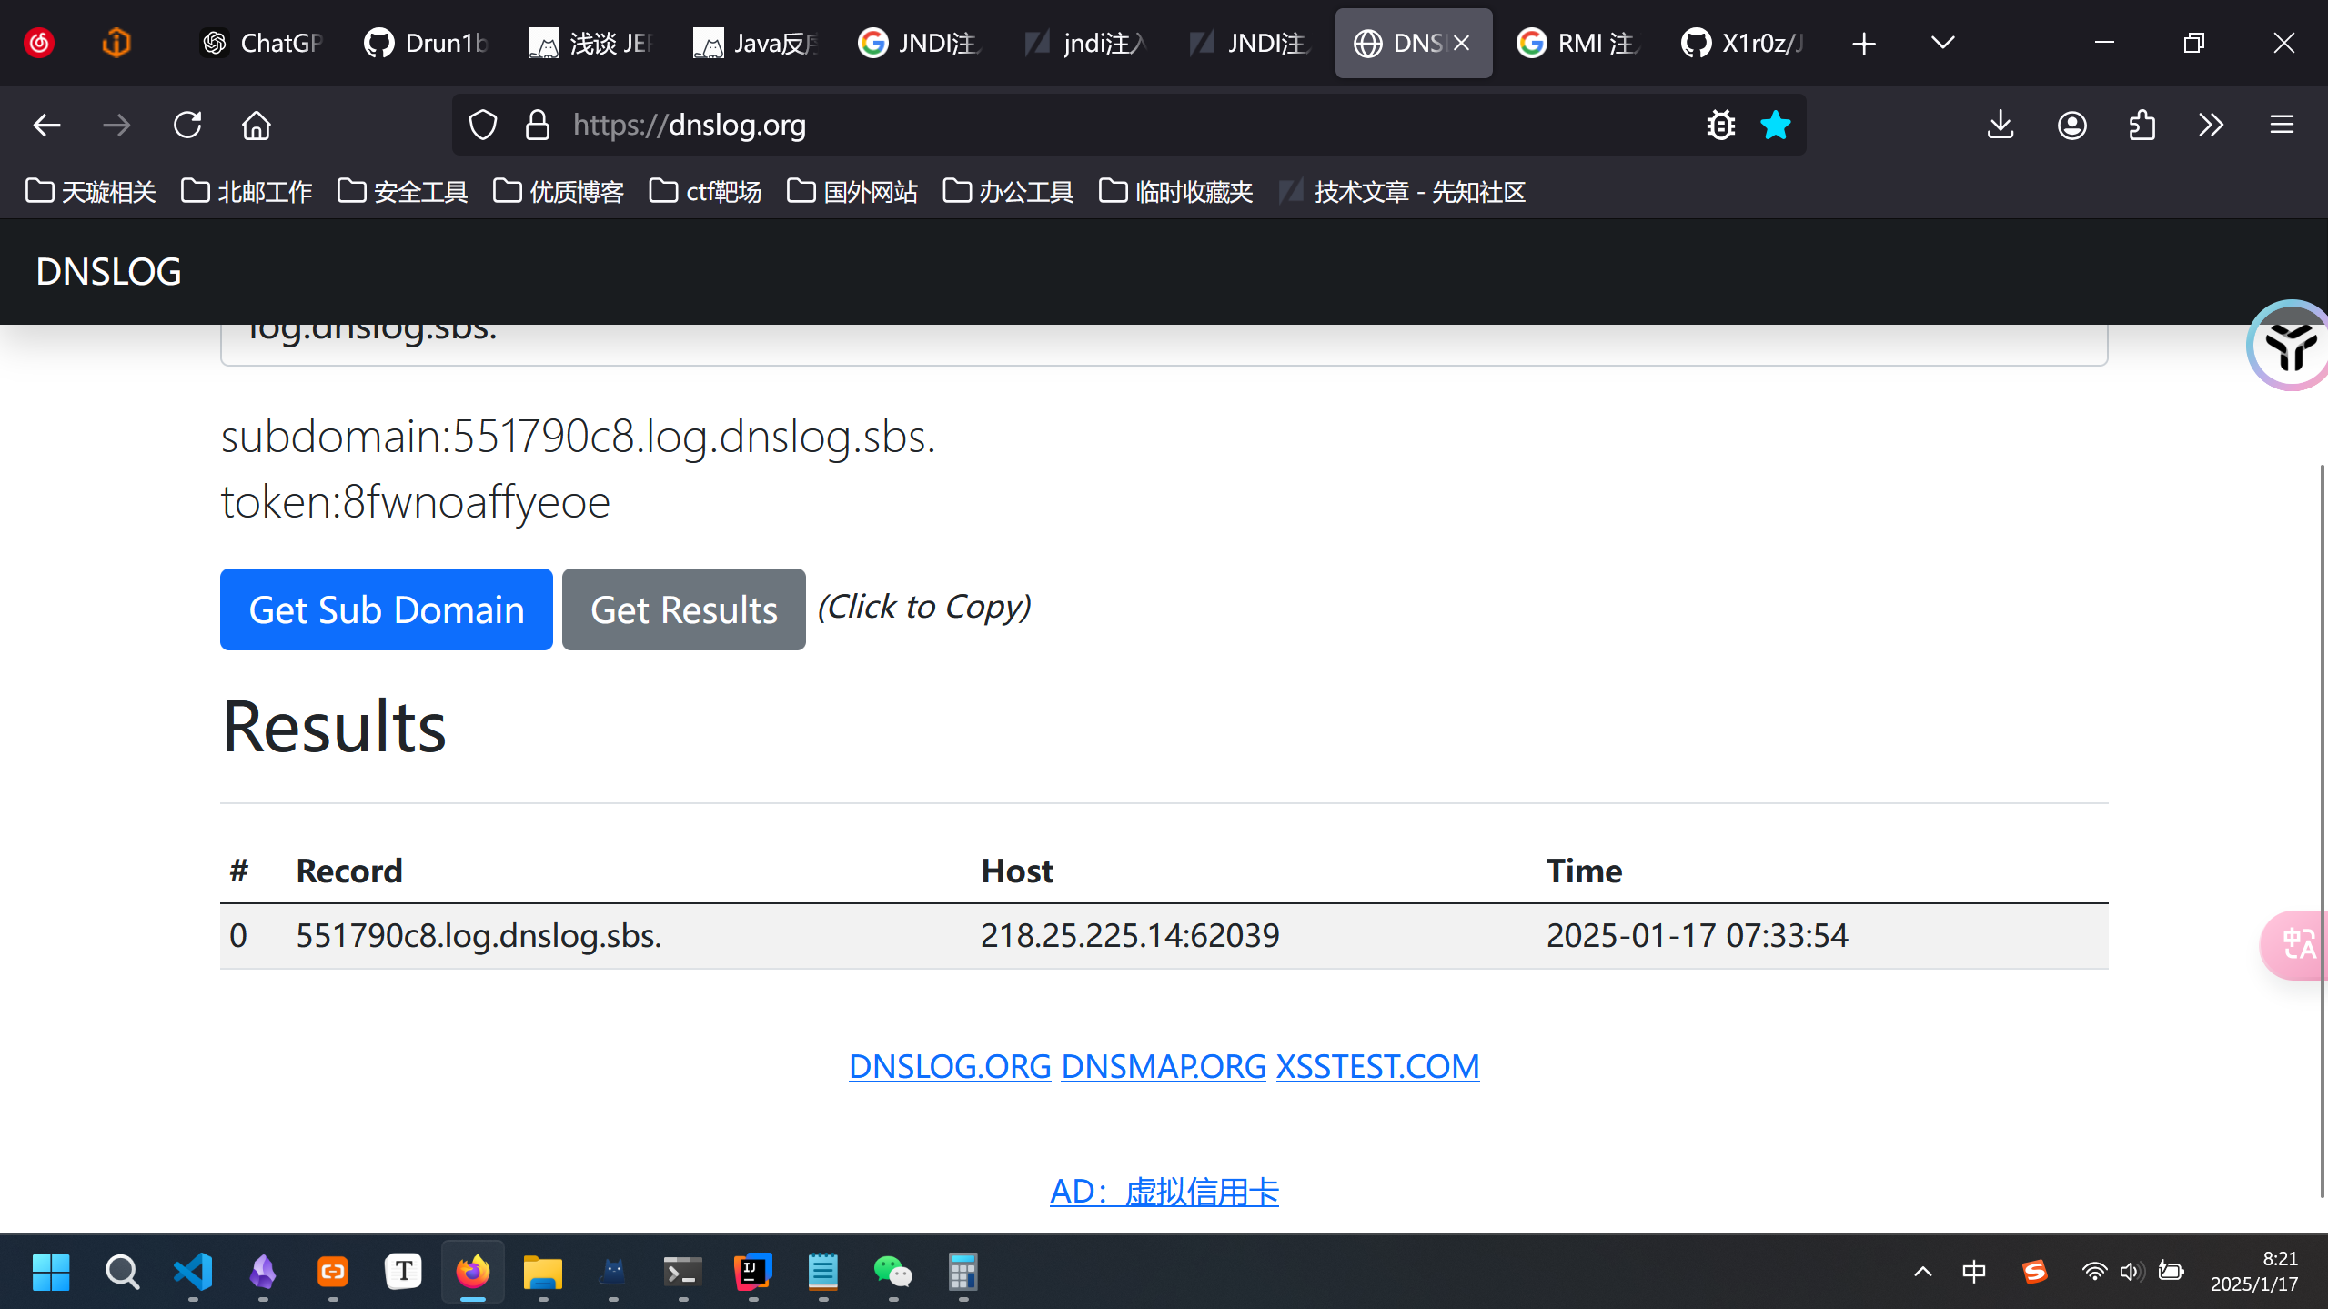Select time cell 2025-01-17 07:33:54

[x=1698, y=935]
